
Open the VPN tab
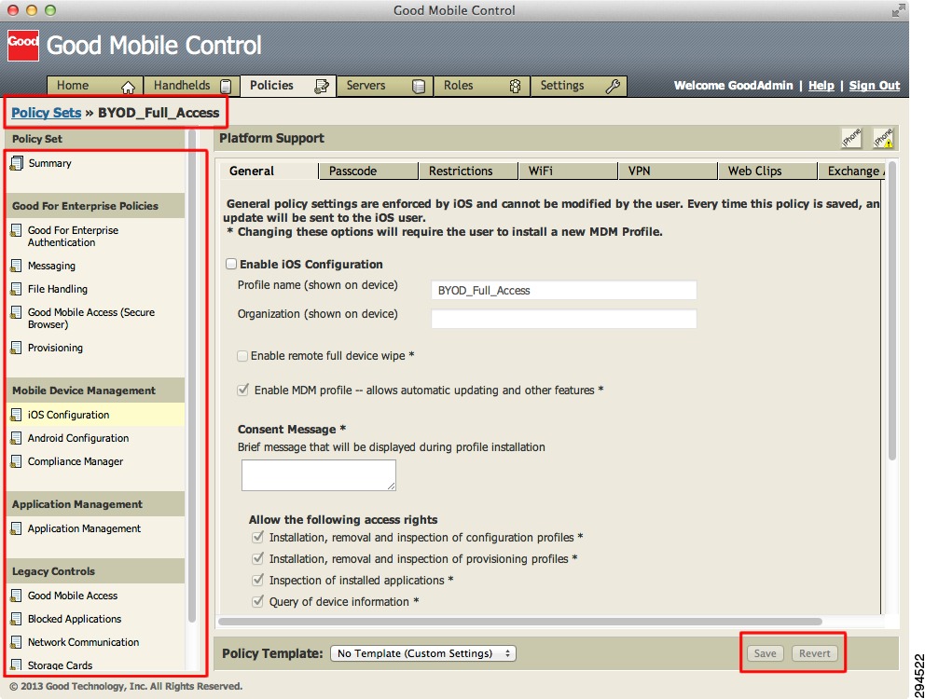[668, 171]
